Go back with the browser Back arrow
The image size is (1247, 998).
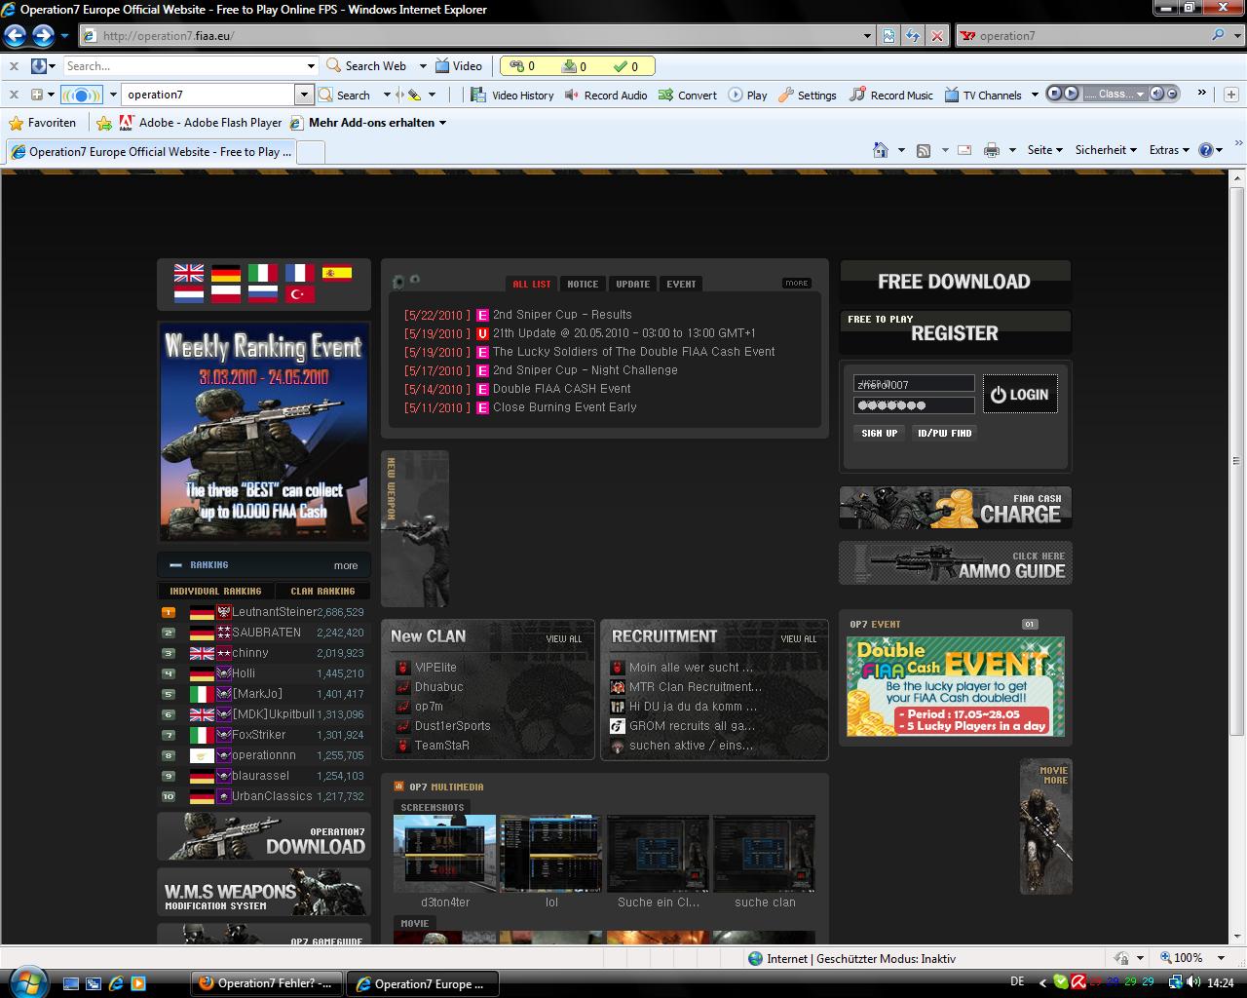(x=15, y=36)
